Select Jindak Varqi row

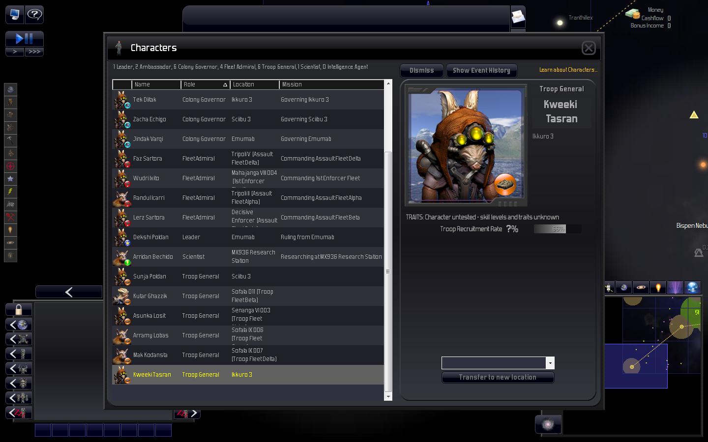[248, 139]
